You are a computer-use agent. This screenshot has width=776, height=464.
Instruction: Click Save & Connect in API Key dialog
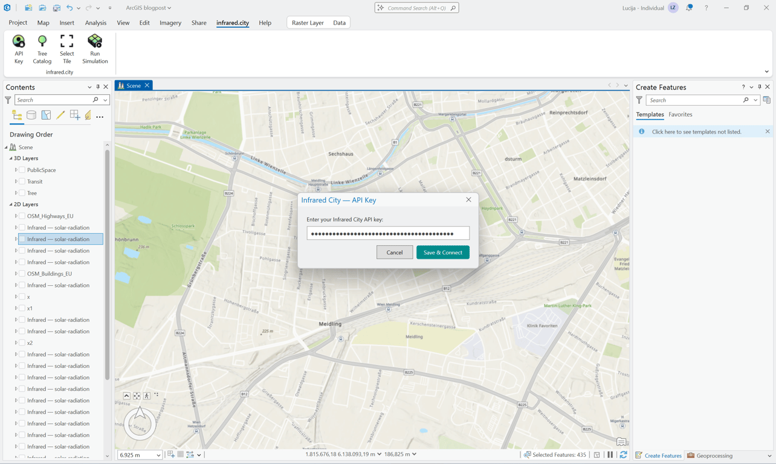[x=443, y=253]
